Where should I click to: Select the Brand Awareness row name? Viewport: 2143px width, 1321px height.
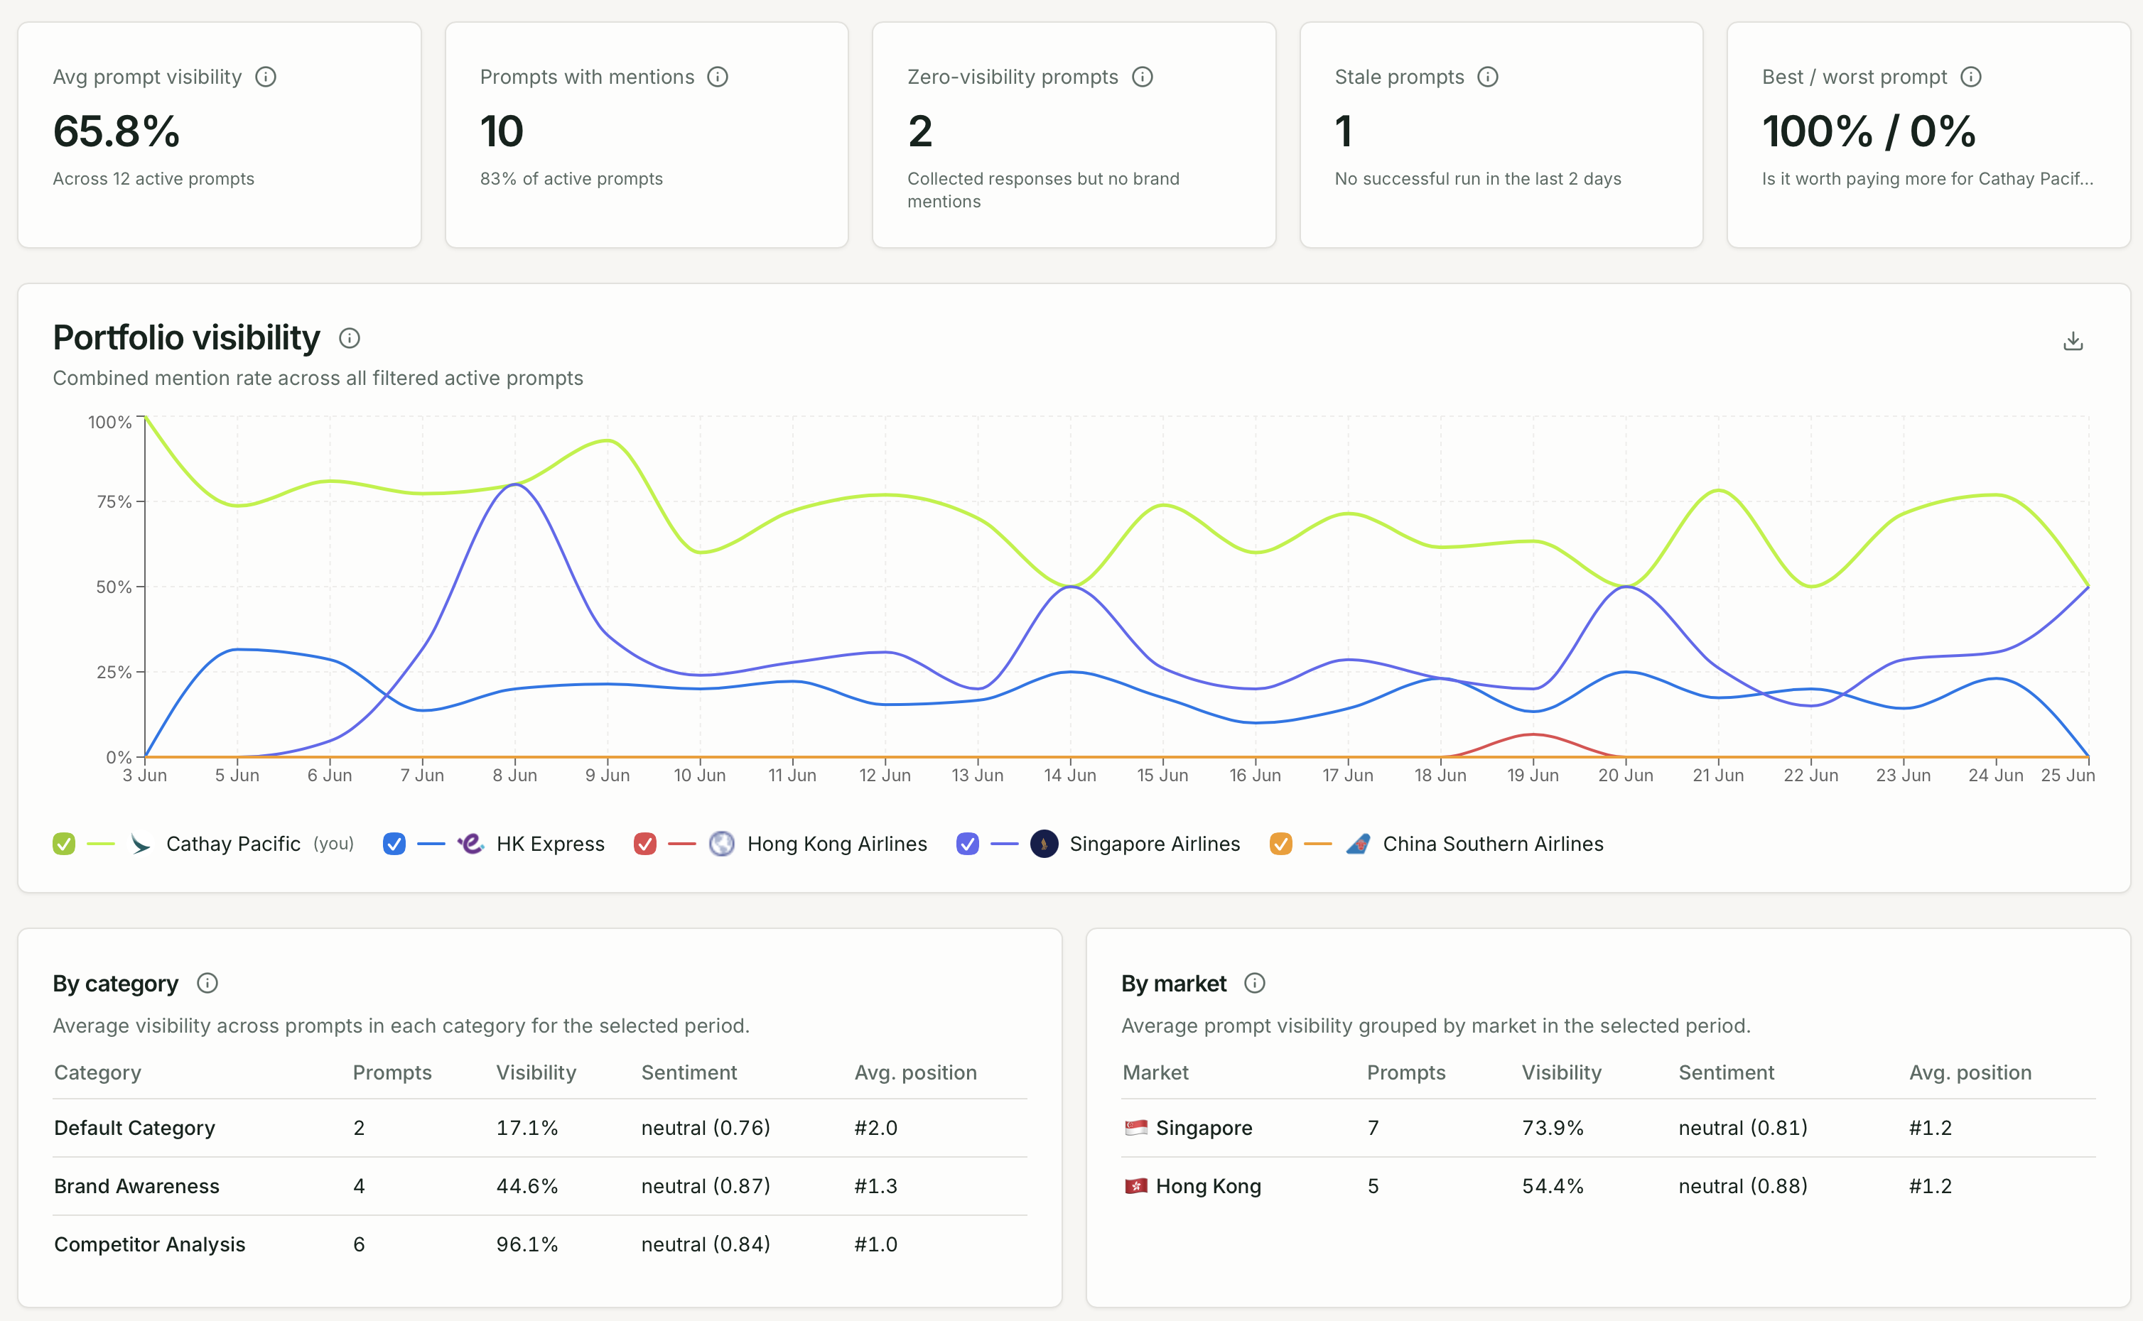(x=136, y=1187)
